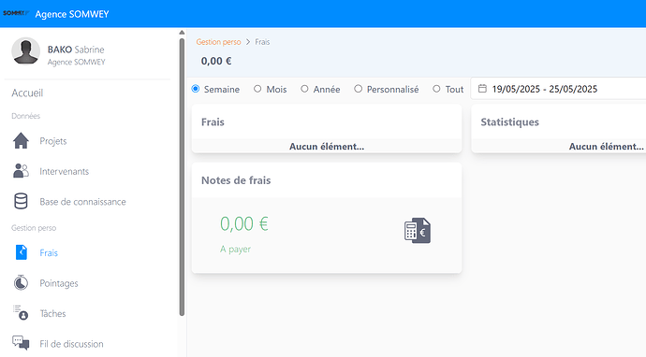
Task: Click the Frais breadcrumb item
Action: 262,42
